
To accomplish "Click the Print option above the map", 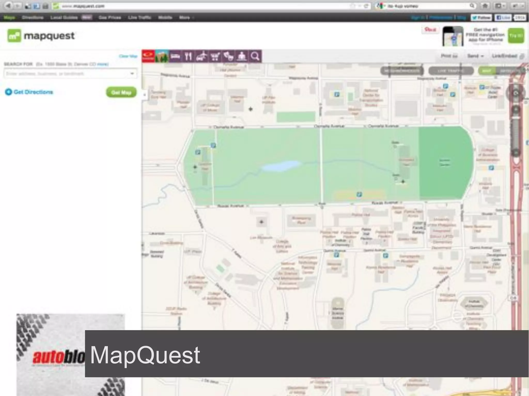I will (449, 56).
